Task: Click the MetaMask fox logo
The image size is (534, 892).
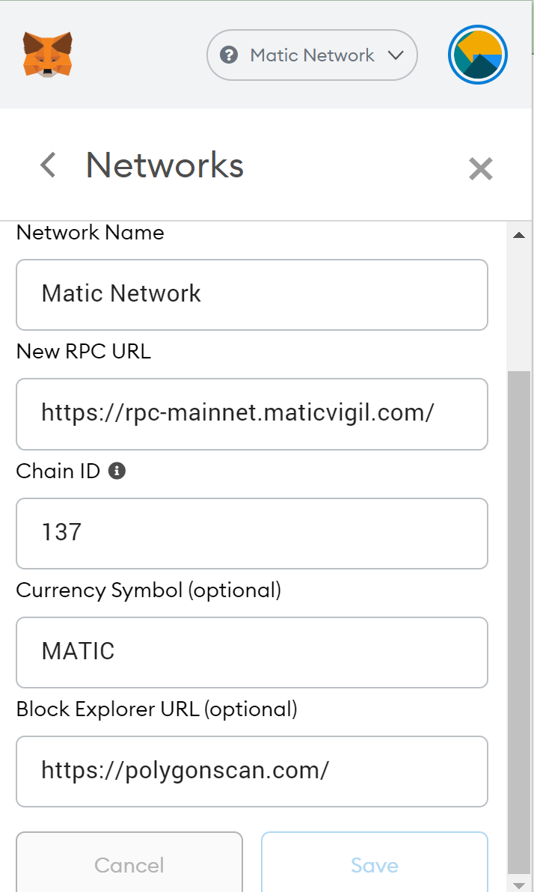Action: [x=47, y=54]
